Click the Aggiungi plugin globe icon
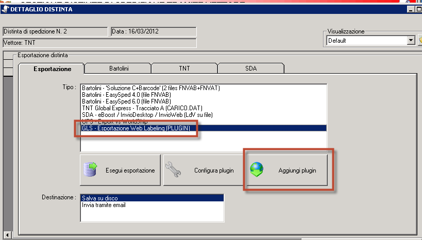Image resolution: width=422 pixels, height=240 pixels. (257, 169)
